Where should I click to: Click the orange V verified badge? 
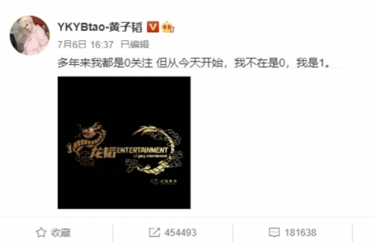click(x=153, y=27)
